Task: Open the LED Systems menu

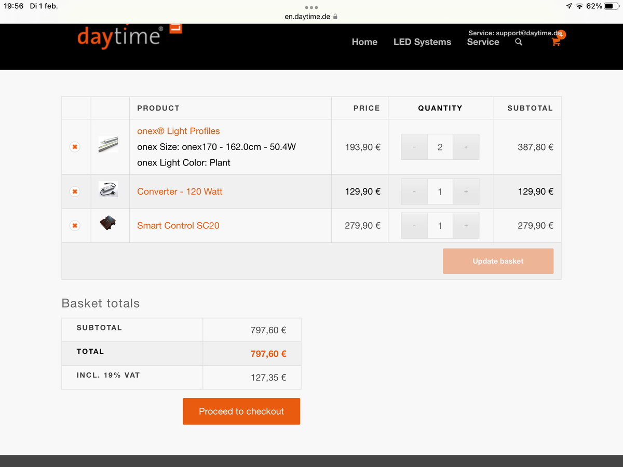Action: click(422, 42)
